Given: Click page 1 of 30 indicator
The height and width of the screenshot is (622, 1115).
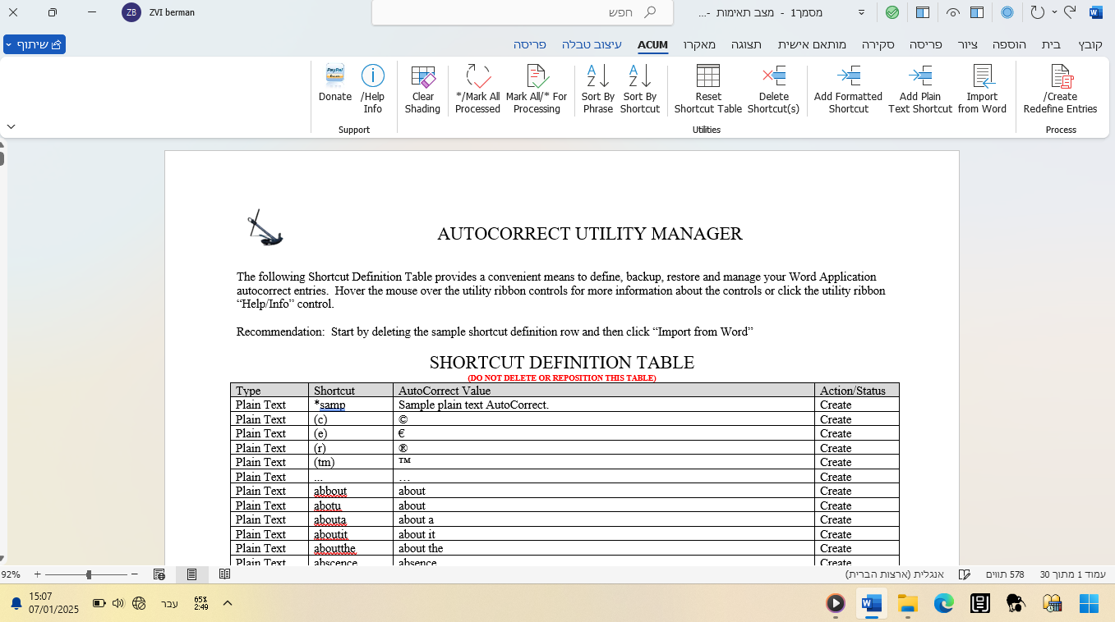Looking at the screenshot, I should pos(1072,574).
